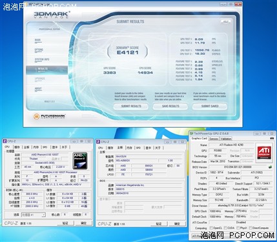Click the E4121 3DMark score
Screen dimensions: 277x242
[128, 52]
